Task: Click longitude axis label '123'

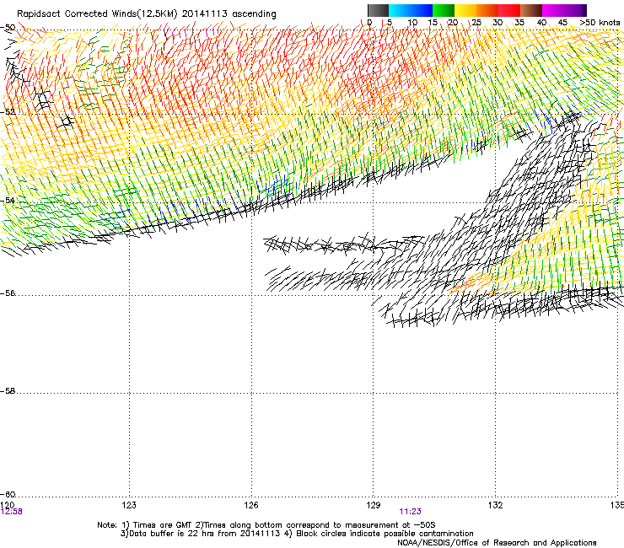Action: click(x=129, y=505)
